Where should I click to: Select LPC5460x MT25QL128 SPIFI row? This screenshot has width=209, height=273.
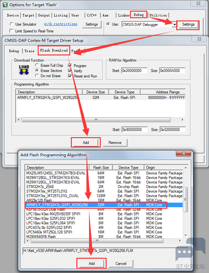click(104, 232)
